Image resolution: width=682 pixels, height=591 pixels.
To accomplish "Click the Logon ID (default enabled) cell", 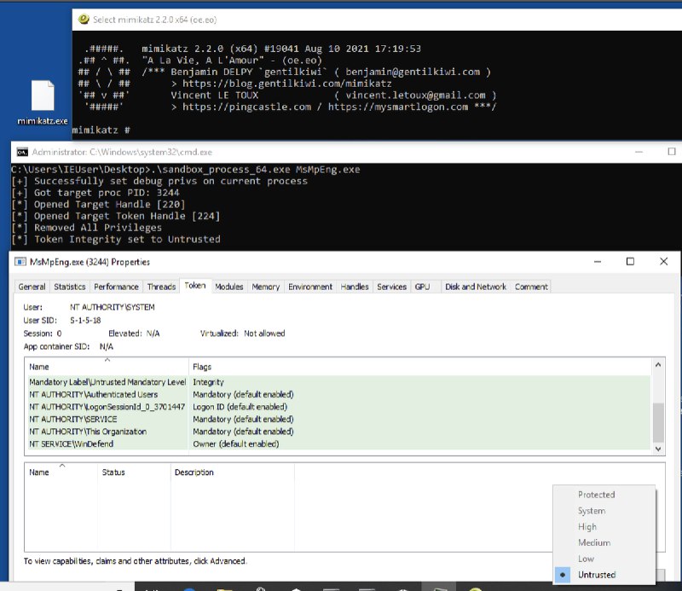I will 240,407.
